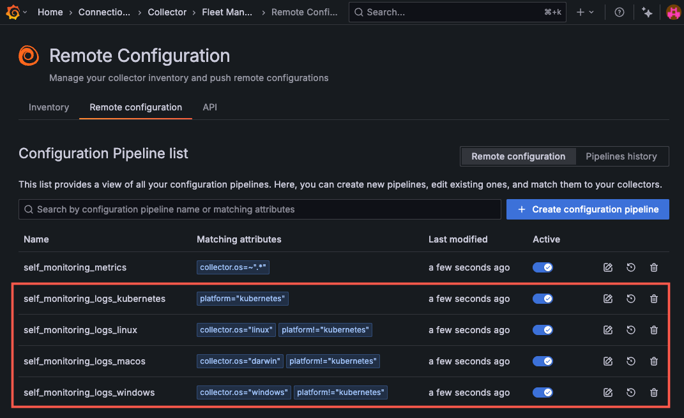Open the Grafana logo menu chevron

coord(25,12)
